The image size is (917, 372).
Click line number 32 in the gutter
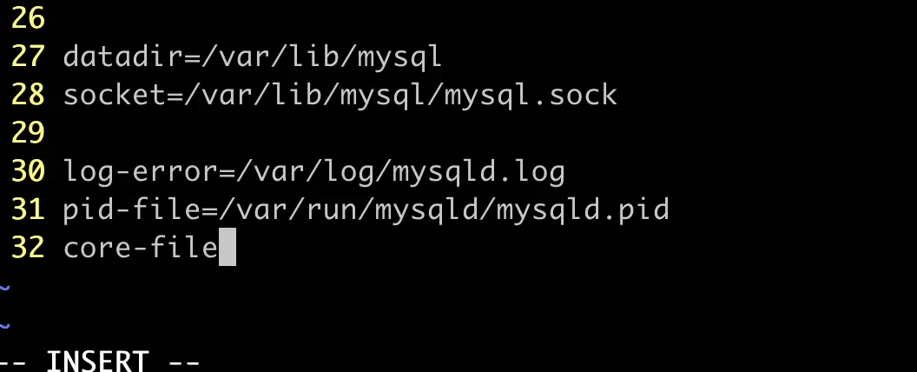28,248
